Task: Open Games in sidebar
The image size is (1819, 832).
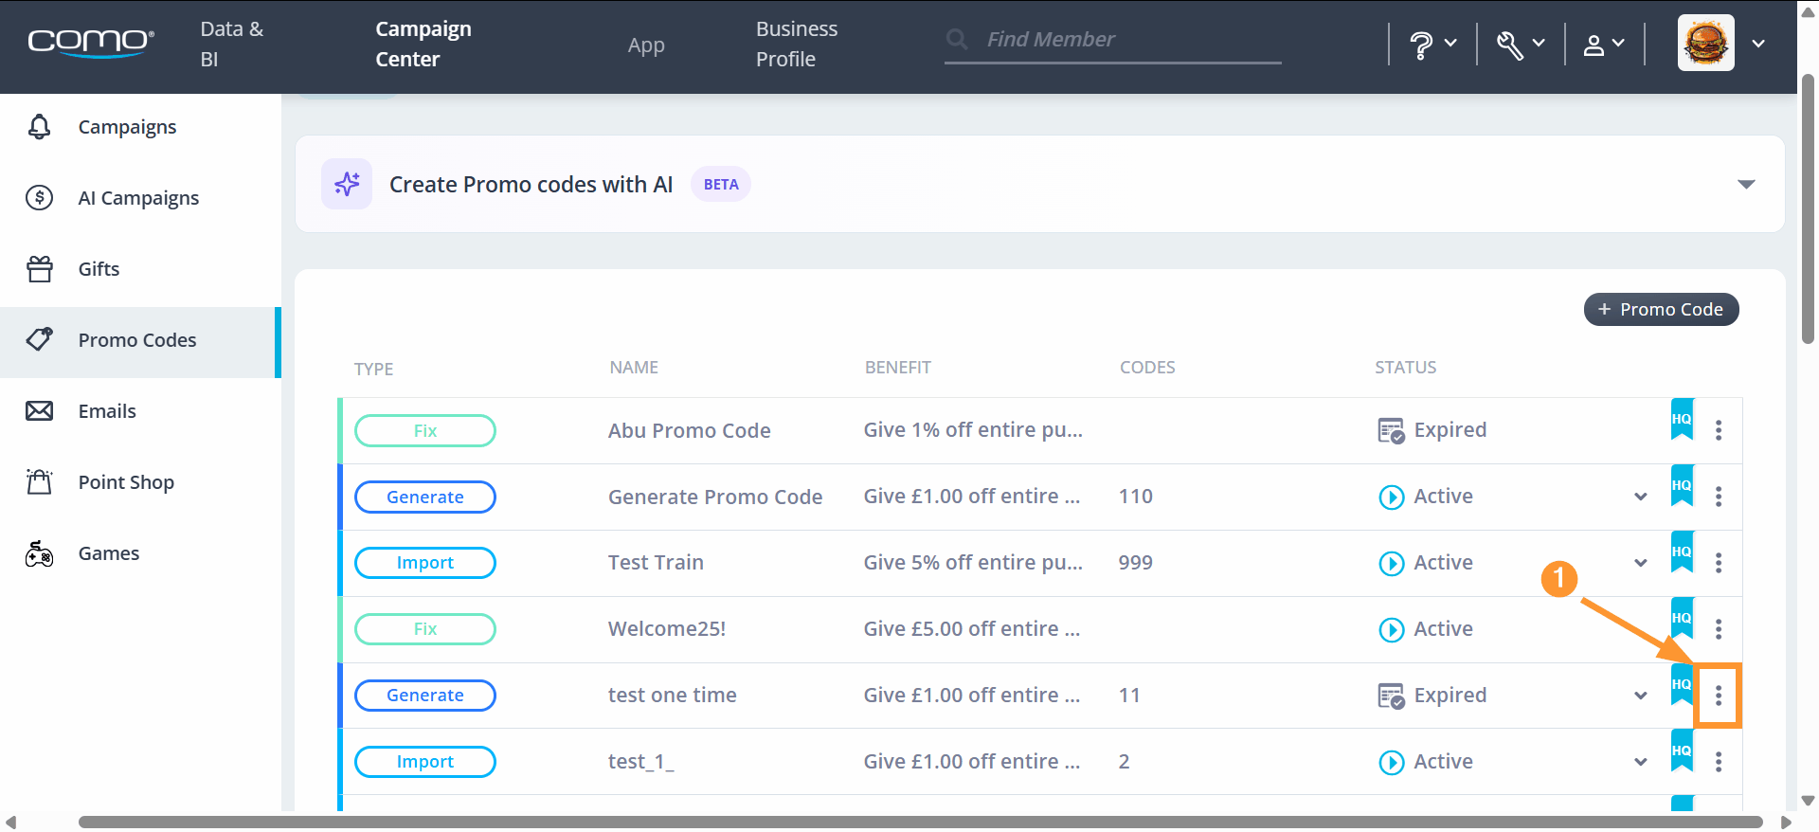Action: click(x=140, y=553)
